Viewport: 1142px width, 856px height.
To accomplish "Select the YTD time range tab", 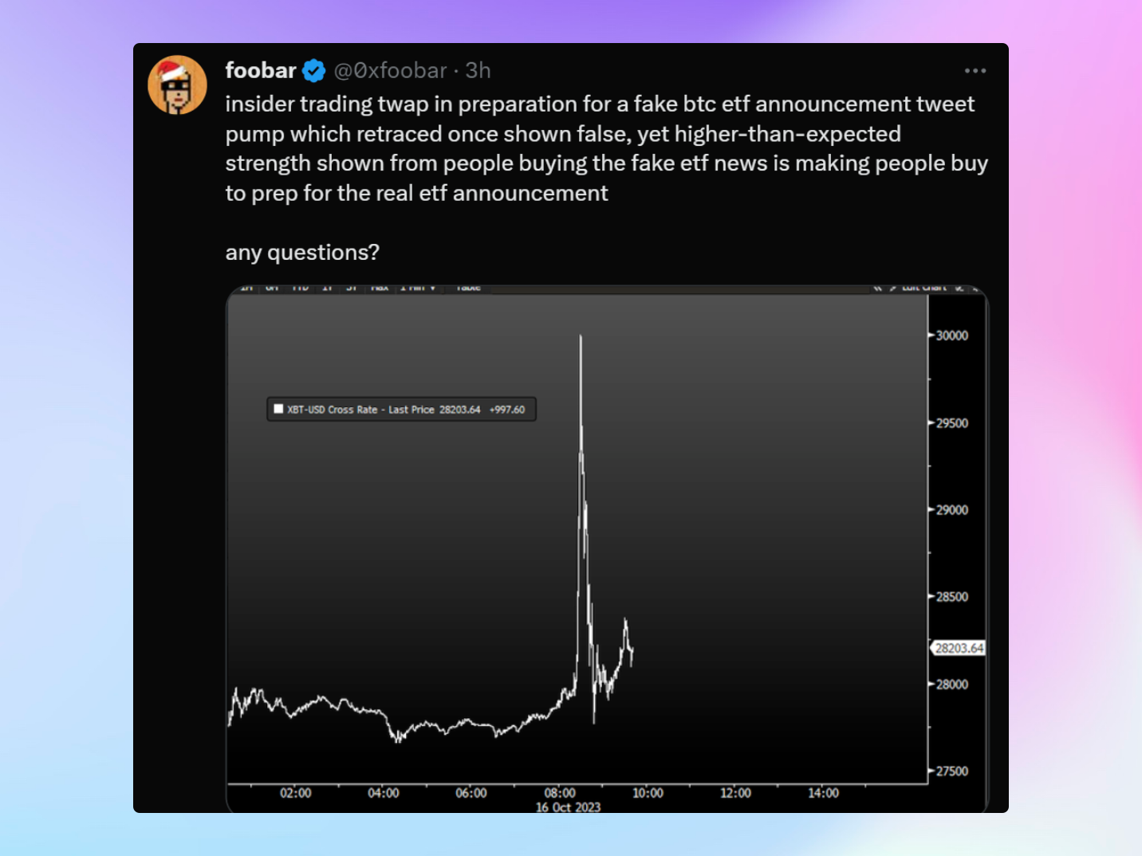I will click(300, 289).
